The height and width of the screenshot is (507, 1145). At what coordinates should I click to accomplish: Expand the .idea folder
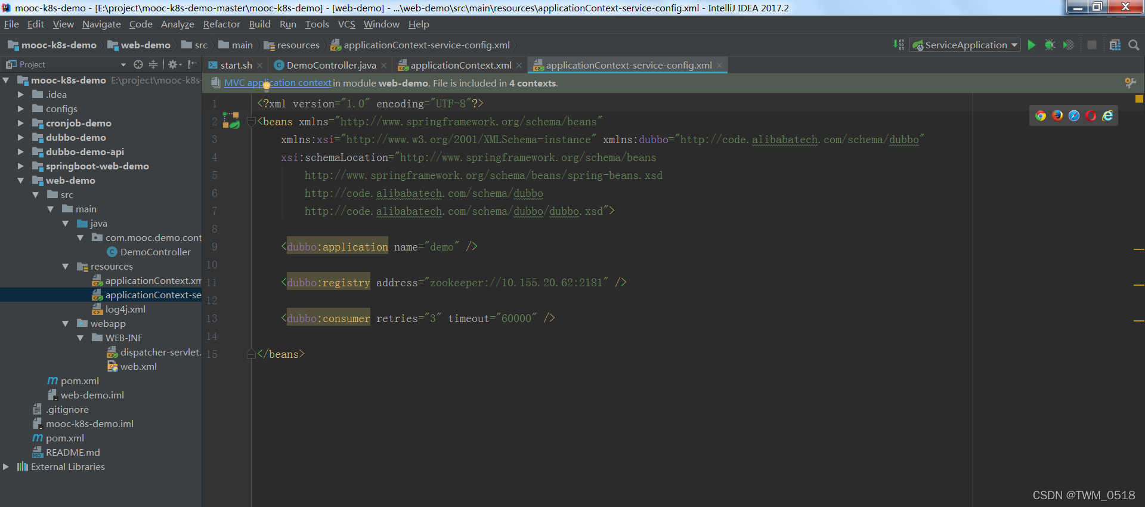(21, 94)
